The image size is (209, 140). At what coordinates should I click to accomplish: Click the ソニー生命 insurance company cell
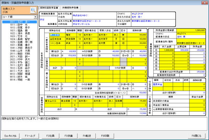click(57, 43)
